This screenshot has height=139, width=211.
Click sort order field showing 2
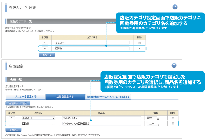coord(45,49)
